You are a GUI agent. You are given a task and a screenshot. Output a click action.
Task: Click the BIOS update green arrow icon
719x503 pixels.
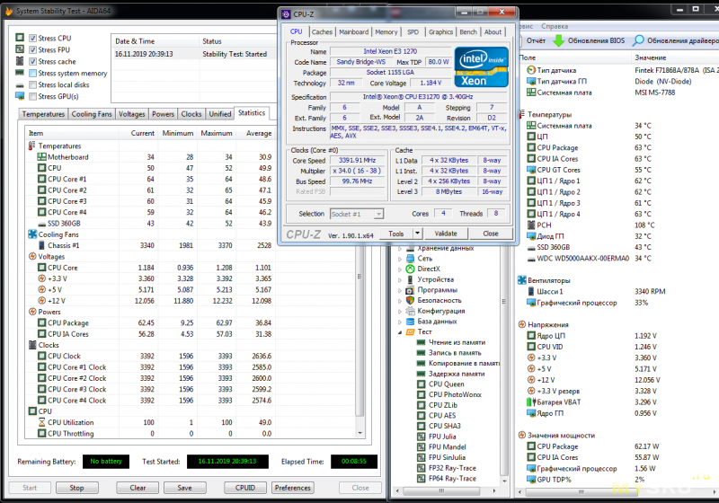click(x=558, y=40)
